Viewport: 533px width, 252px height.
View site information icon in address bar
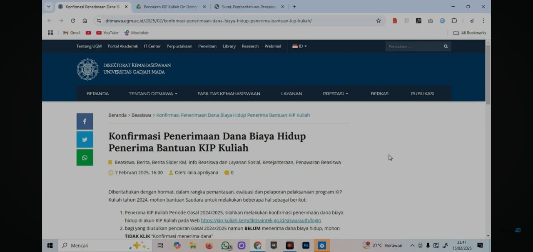(x=99, y=21)
